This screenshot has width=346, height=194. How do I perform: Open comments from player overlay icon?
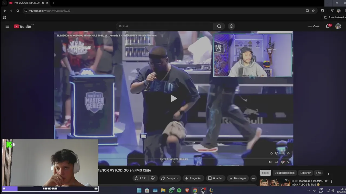pyautogui.click(x=282, y=153)
